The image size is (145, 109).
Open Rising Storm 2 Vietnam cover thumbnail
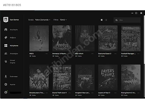click(x=131, y=78)
